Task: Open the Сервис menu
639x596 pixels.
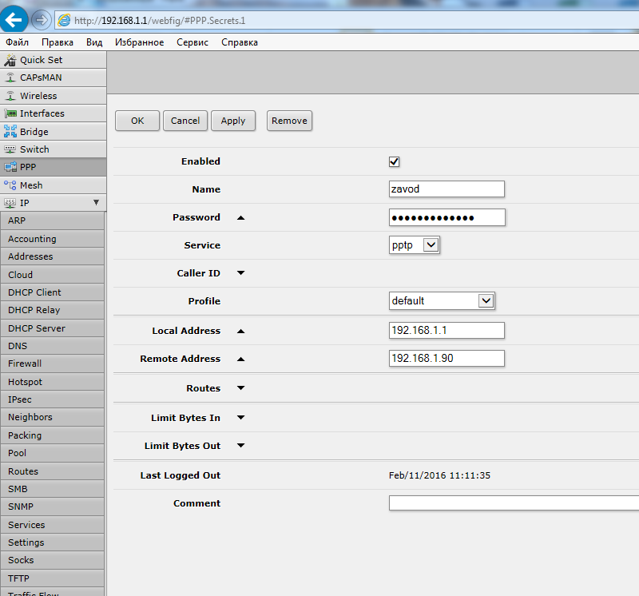Action: tap(192, 42)
